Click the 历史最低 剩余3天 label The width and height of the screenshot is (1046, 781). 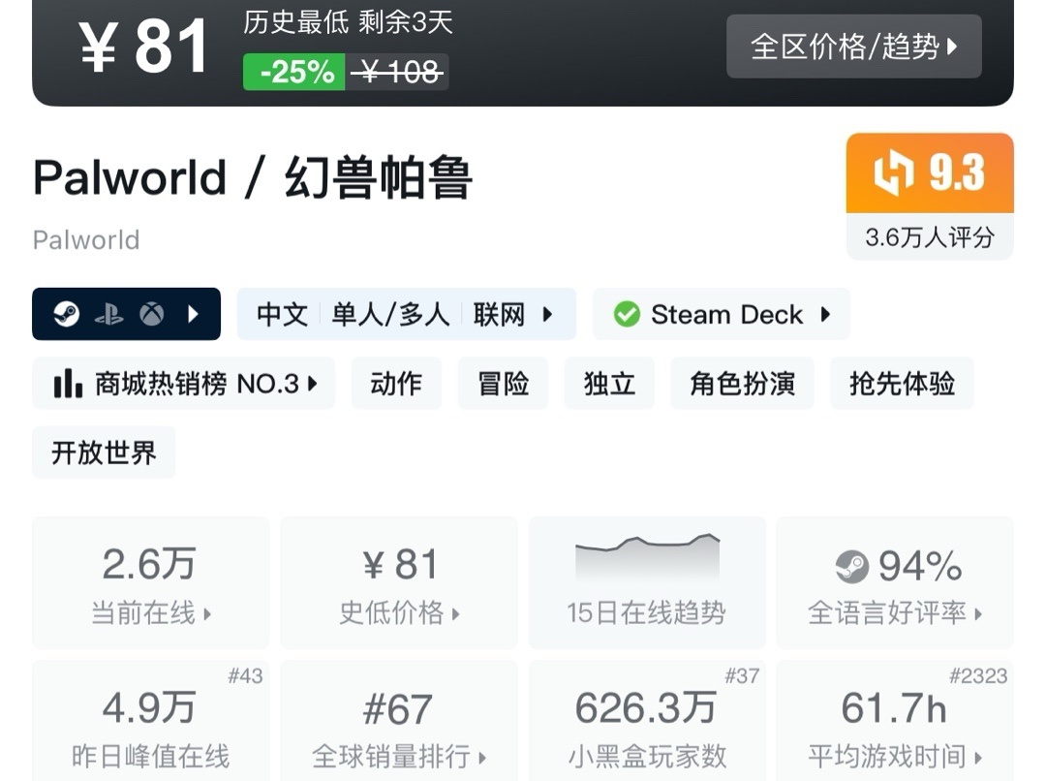(348, 22)
